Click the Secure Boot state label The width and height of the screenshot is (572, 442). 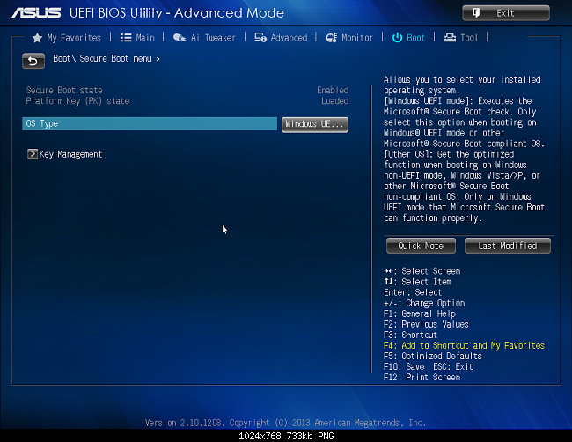(64, 90)
